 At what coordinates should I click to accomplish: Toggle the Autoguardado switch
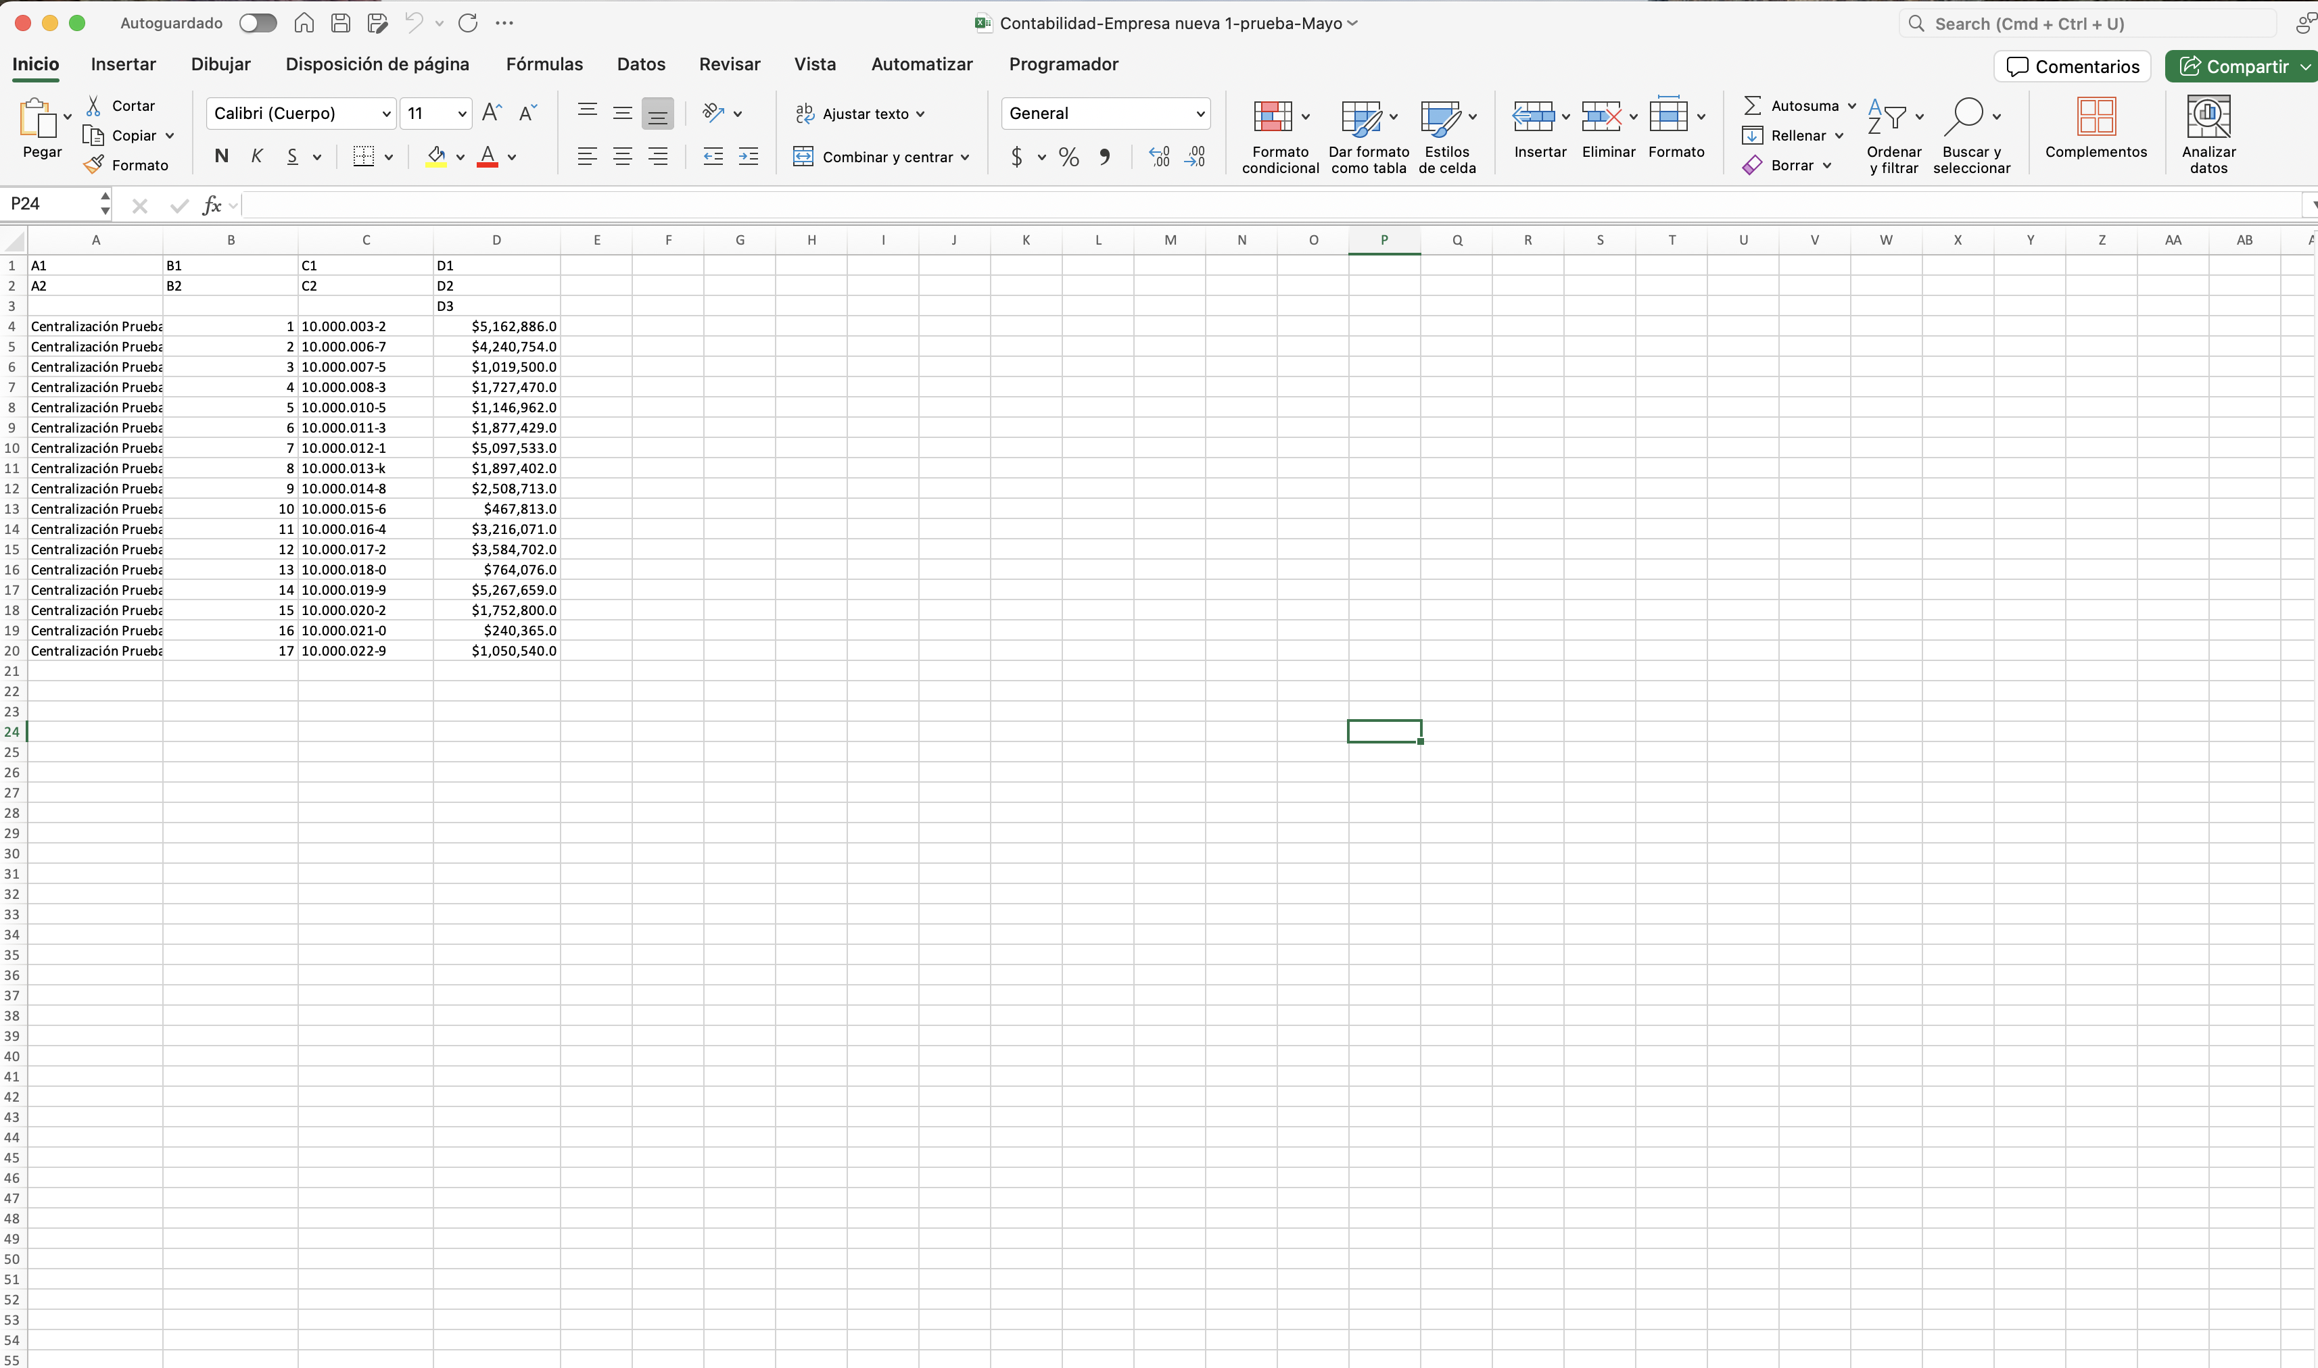[257, 23]
